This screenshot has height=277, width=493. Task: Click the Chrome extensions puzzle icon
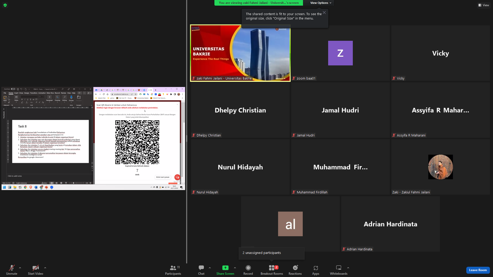tap(171, 94)
